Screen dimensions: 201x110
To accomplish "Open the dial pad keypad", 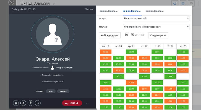I will point(38,103).
